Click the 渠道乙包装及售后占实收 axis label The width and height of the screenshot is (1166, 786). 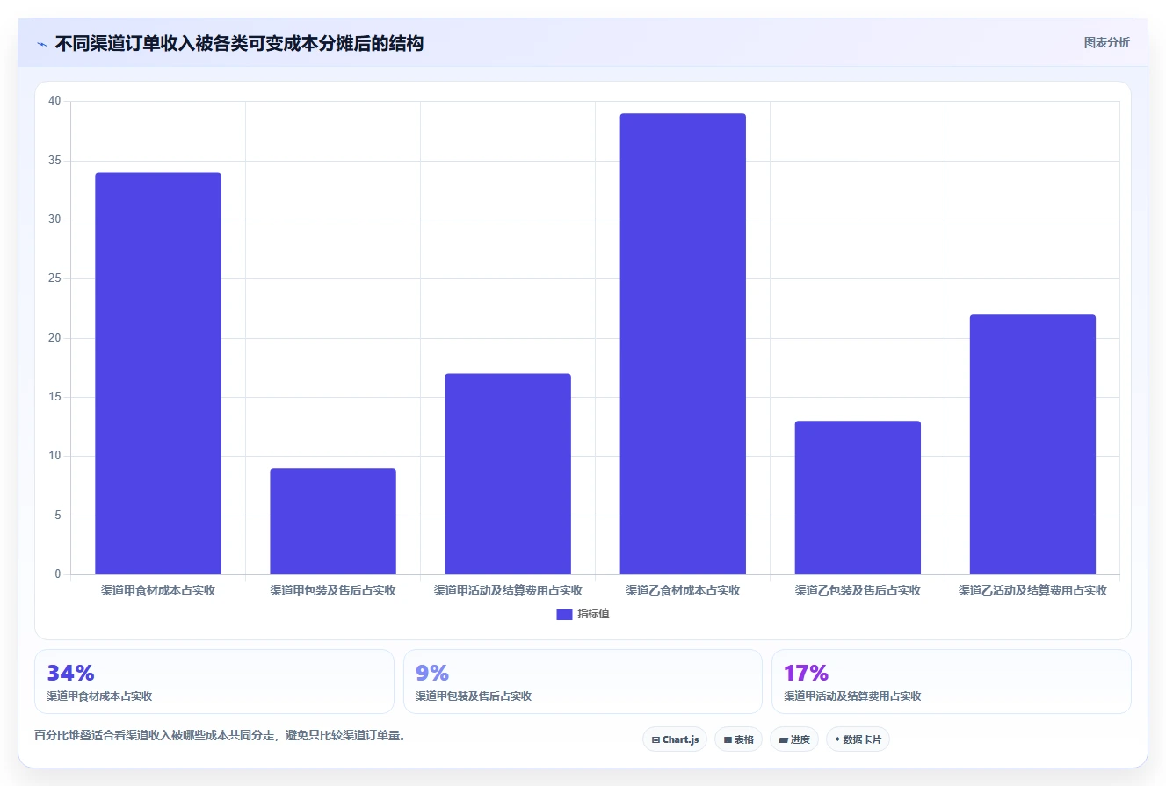(858, 591)
